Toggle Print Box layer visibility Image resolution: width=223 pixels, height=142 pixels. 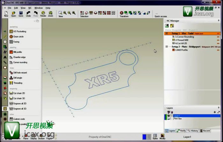169,119
